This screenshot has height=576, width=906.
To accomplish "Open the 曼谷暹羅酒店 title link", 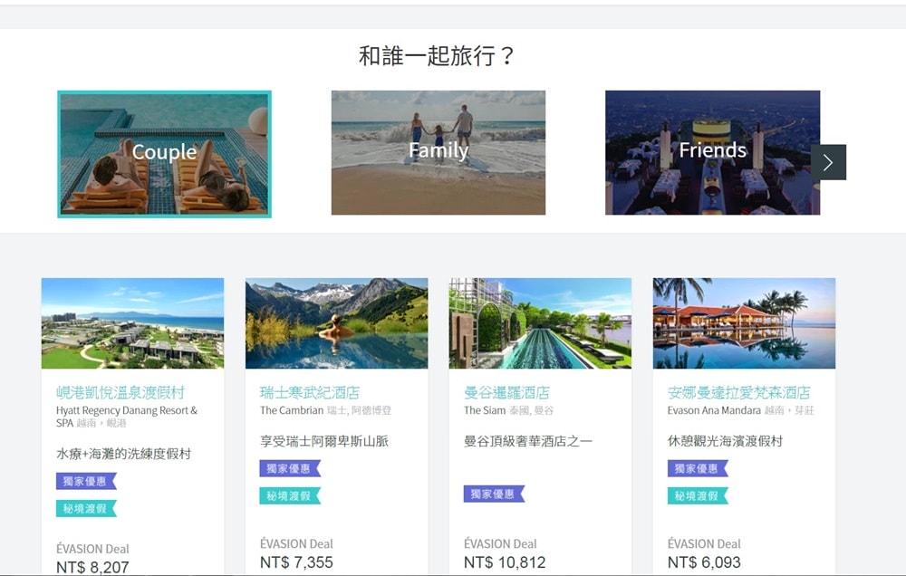I will click(506, 393).
